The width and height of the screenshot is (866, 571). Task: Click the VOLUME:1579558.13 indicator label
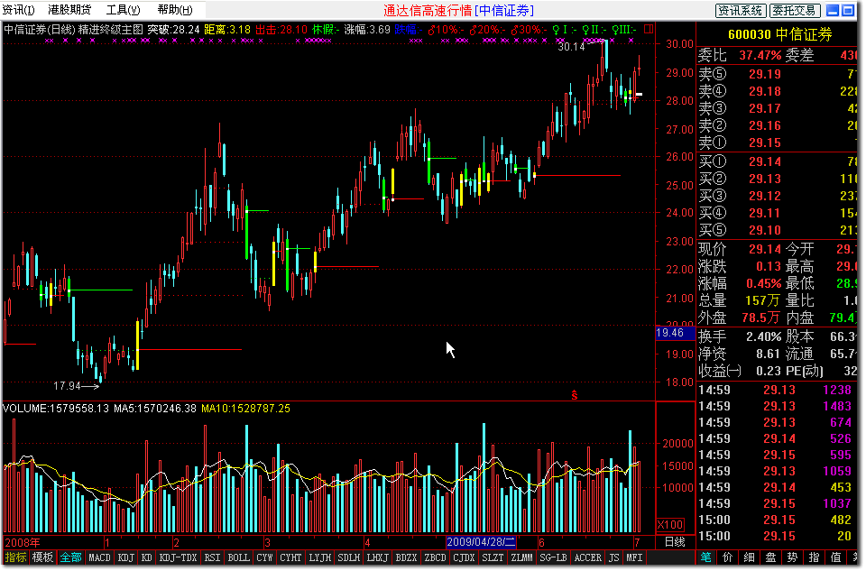(x=56, y=409)
